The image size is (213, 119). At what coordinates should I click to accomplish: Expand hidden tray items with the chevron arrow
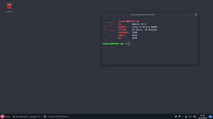[183, 117]
